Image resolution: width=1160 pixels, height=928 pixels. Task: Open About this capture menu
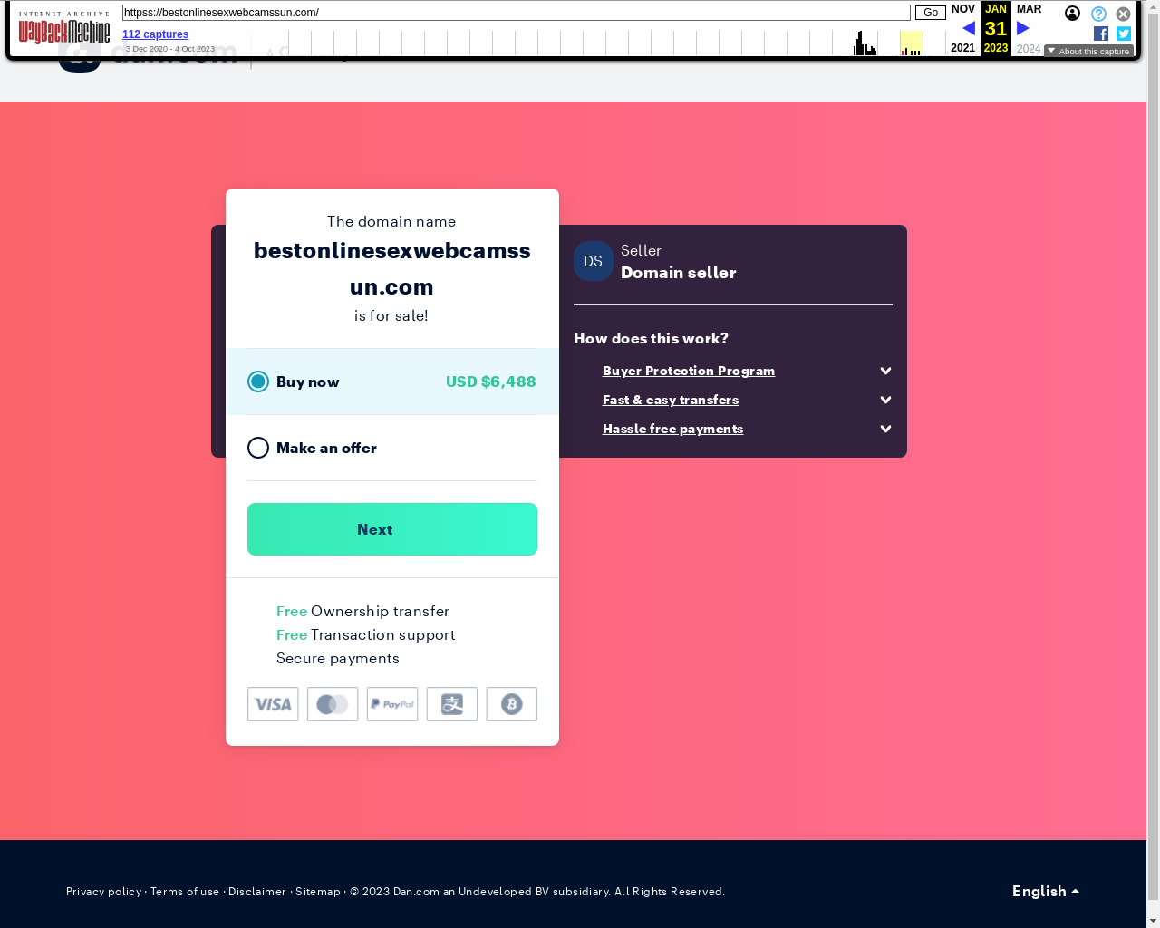point(1088,52)
